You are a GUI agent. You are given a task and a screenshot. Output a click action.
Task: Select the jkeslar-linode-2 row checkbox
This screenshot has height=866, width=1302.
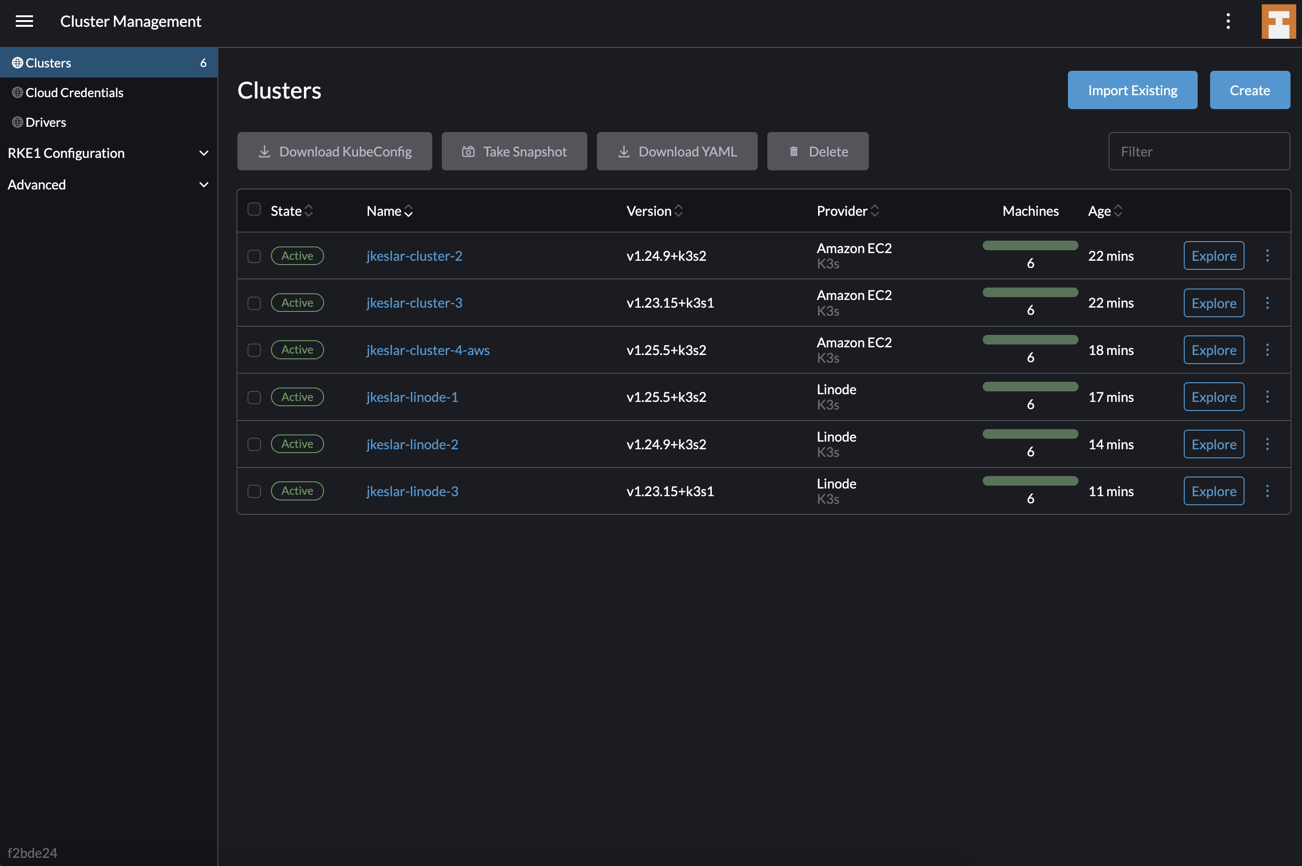tap(254, 444)
